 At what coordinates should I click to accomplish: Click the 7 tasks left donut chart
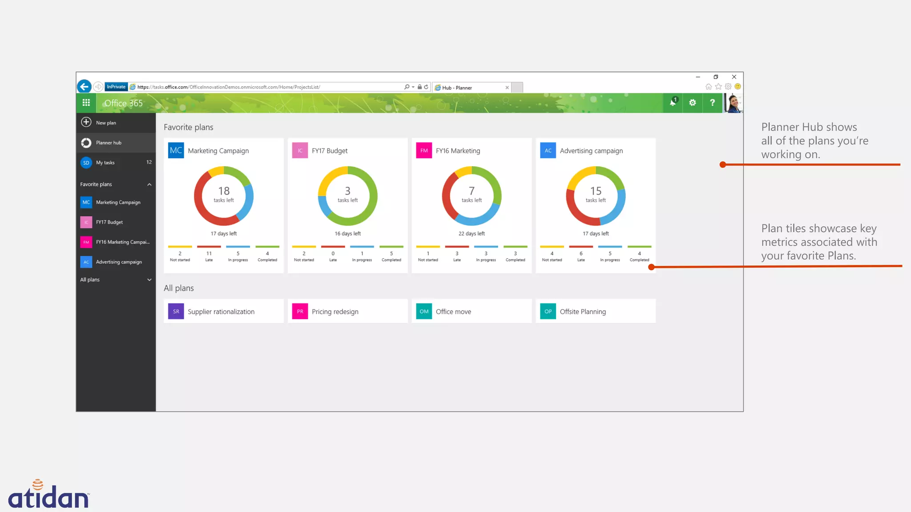click(472, 196)
